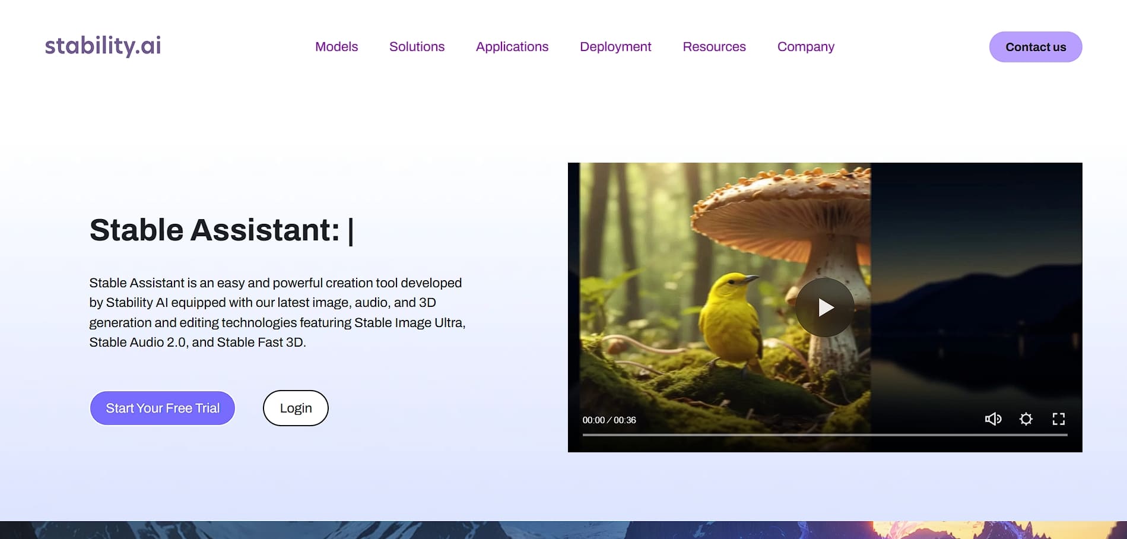Open the Deployment menu
Viewport: 1127px width, 539px height.
615,47
